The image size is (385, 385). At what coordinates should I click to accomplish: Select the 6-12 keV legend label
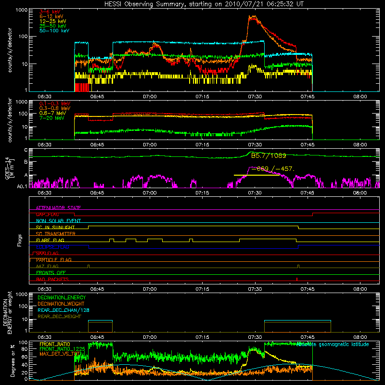click(x=51, y=16)
